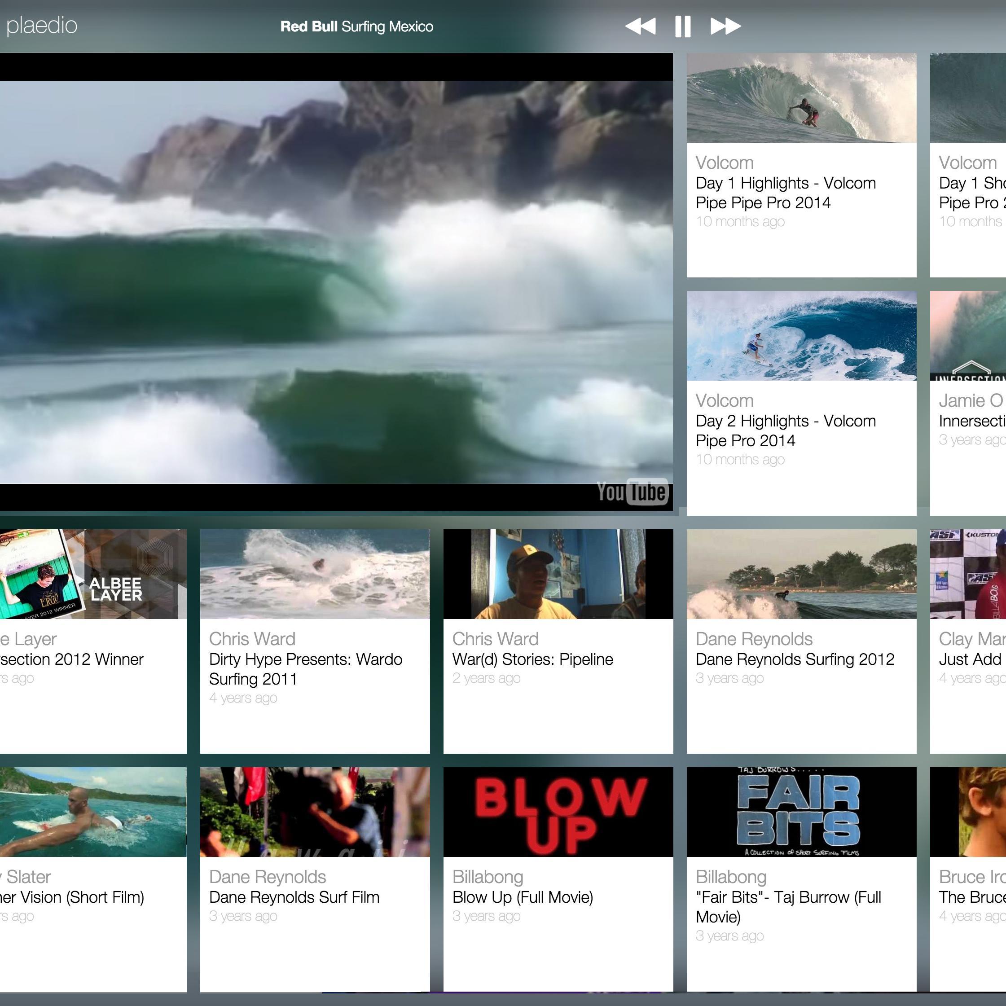Click the YouTube logo in the video player

coord(632,492)
